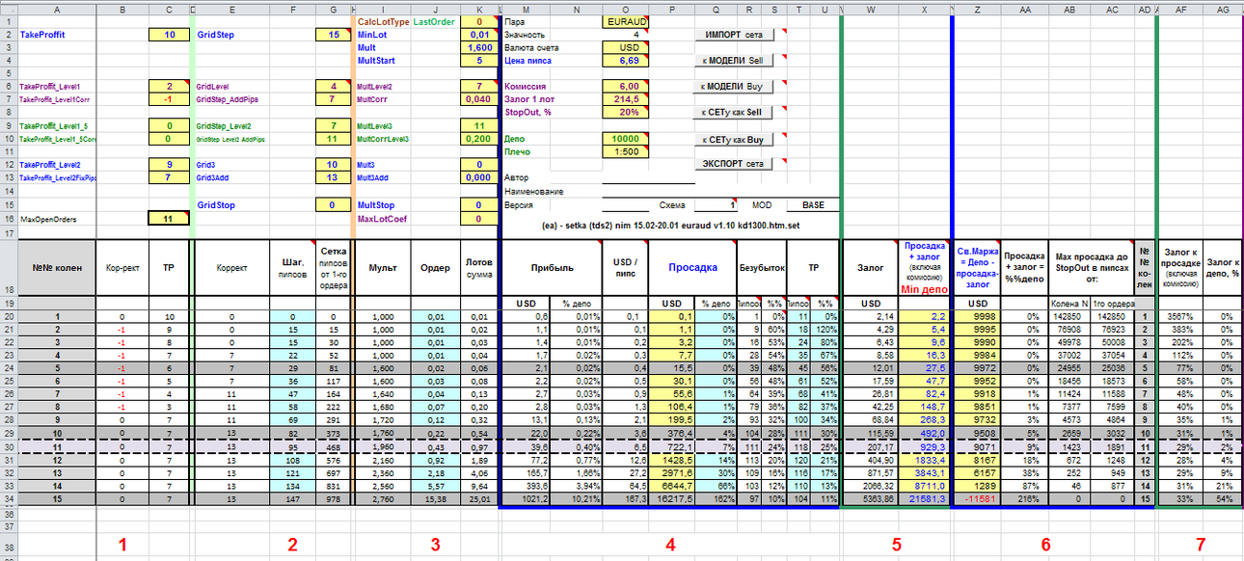
Task: Click the Залог value 5363,86 cell
Action: click(871, 499)
